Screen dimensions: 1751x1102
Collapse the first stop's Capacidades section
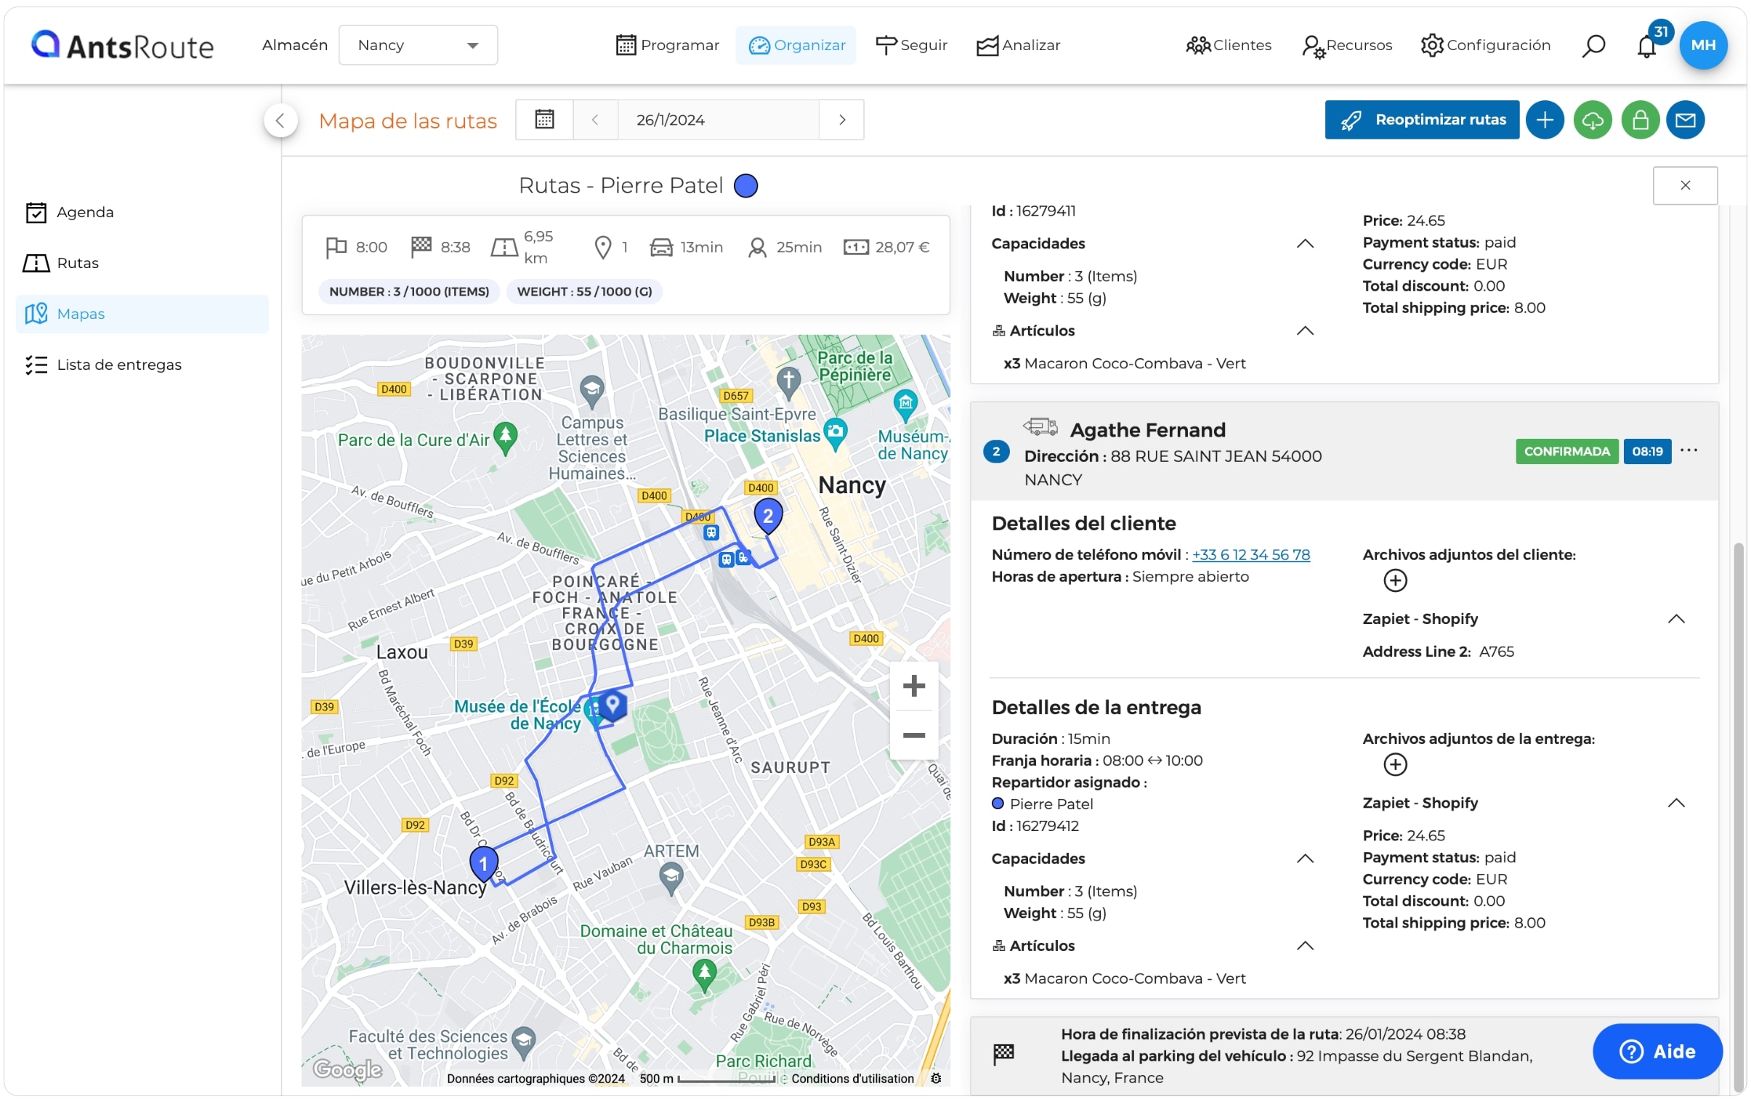point(1304,243)
